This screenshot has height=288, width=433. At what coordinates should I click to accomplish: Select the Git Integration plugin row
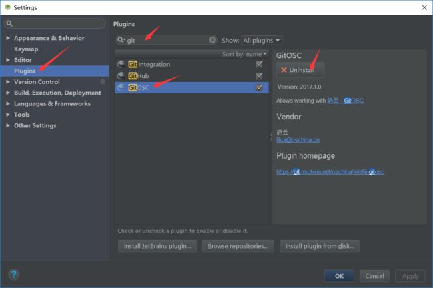[x=192, y=64]
